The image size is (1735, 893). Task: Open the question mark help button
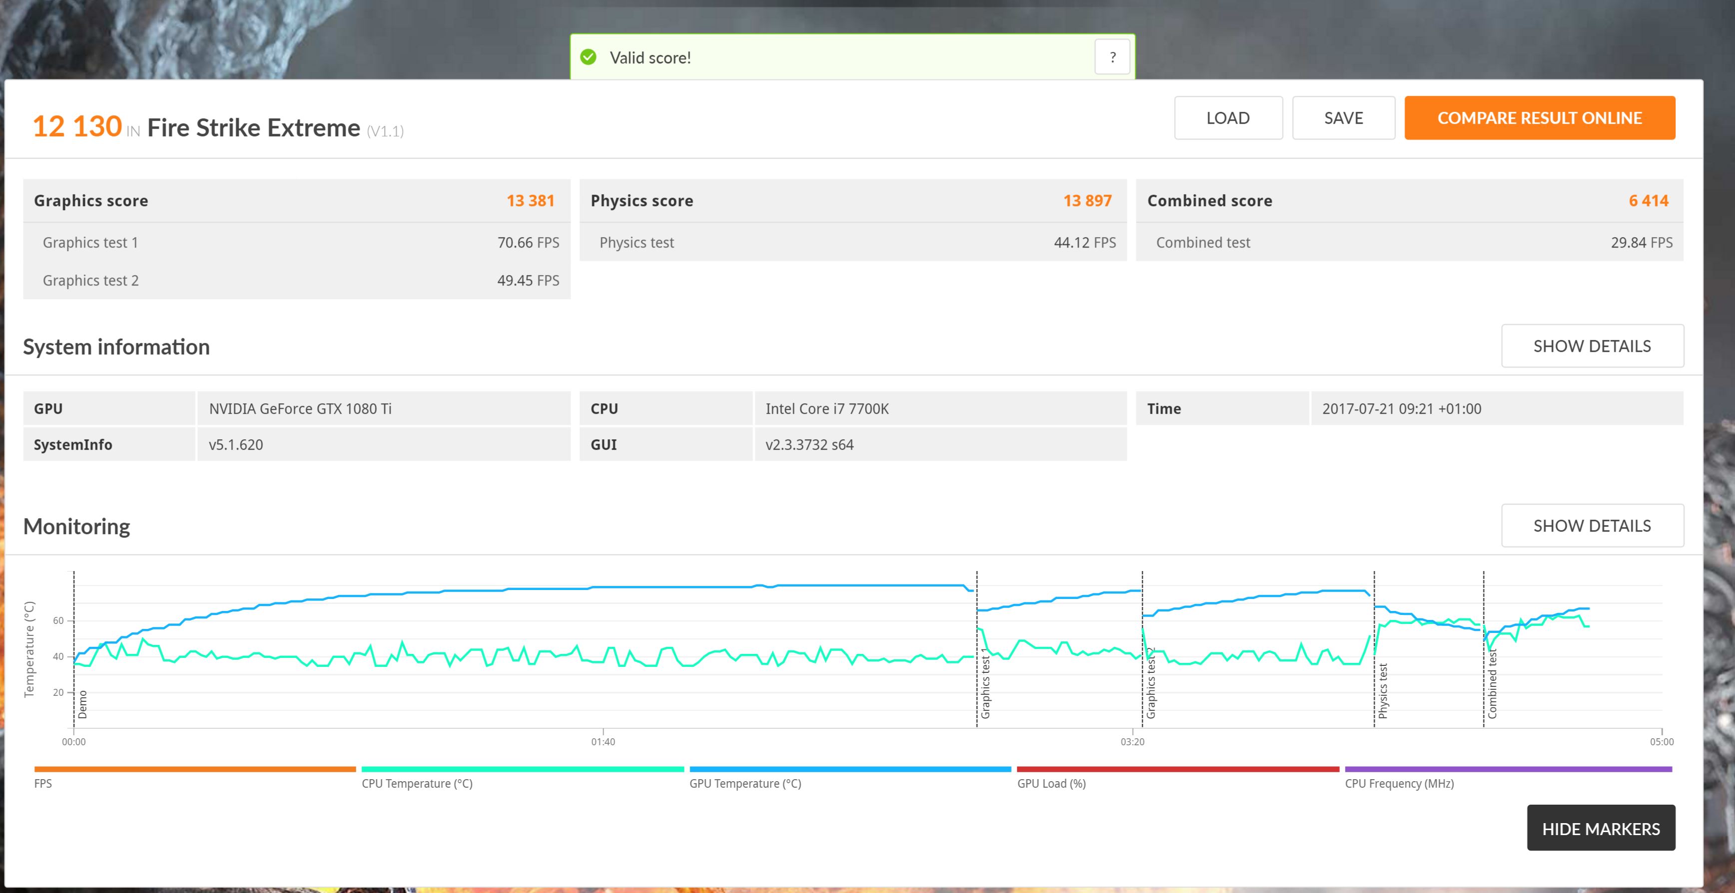(1112, 57)
